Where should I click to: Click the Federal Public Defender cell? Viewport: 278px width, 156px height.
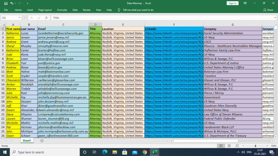point(233,119)
